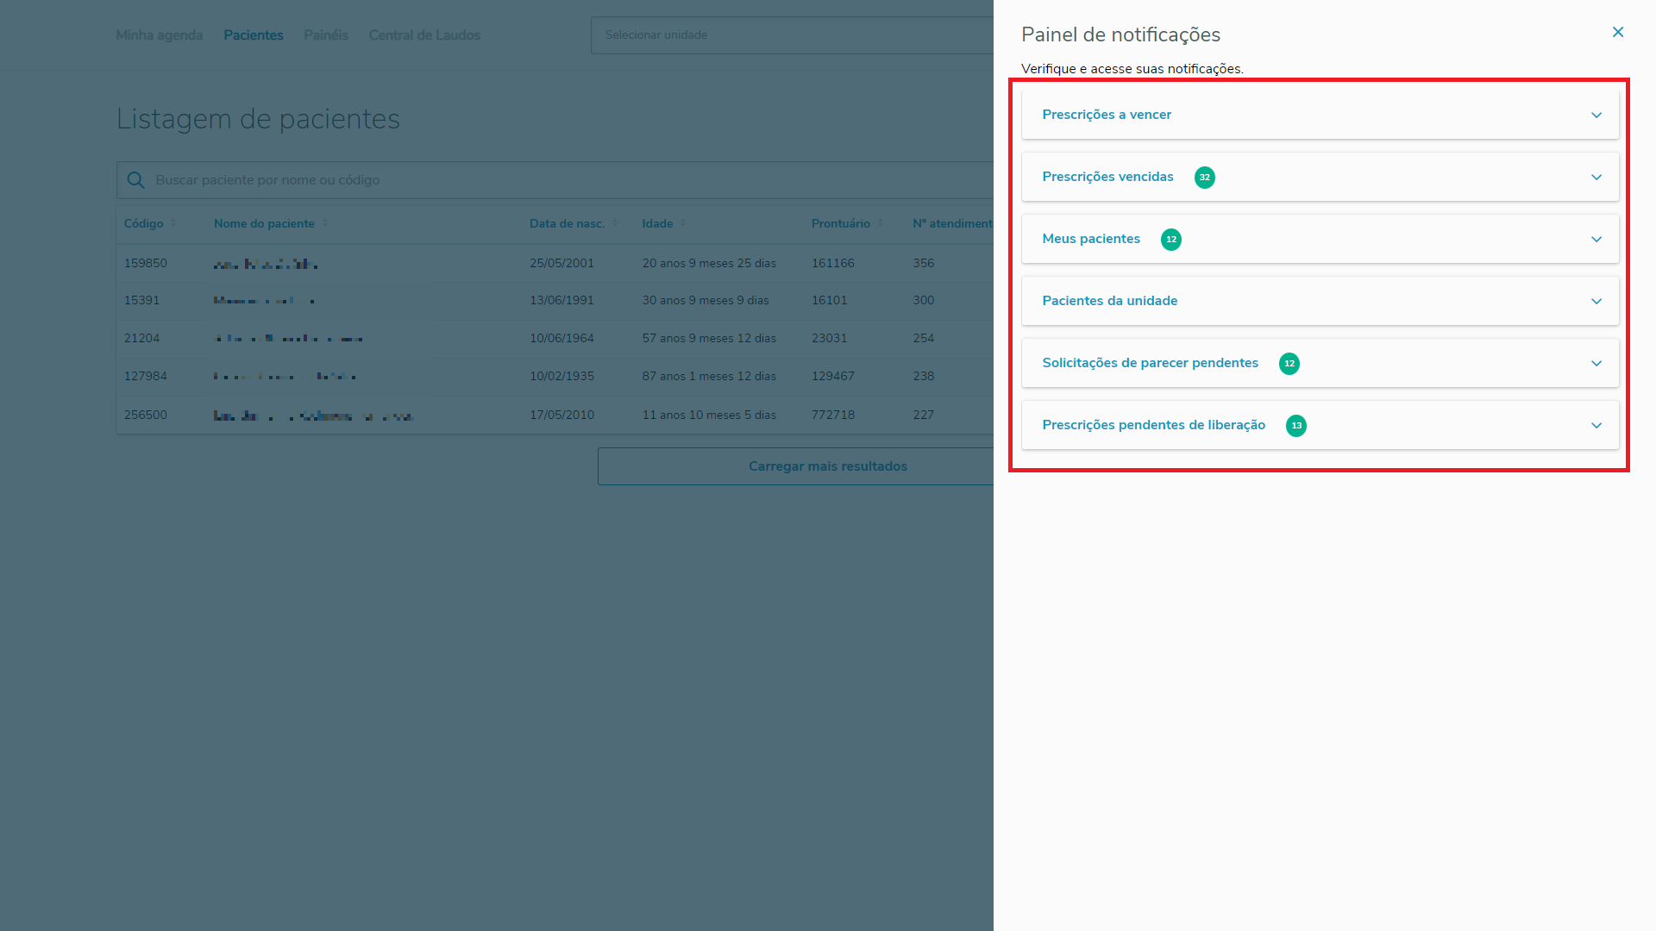The height and width of the screenshot is (931, 1656).
Task: Click the magnifier search icon in patient search
Action: (x=135, y=180)
